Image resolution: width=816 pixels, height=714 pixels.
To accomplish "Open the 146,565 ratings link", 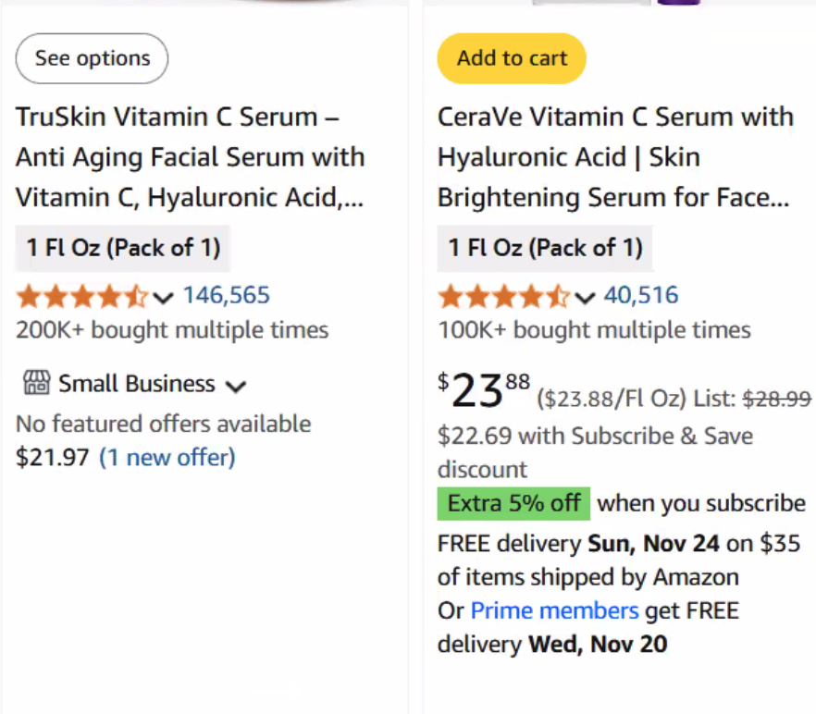I will pyautogui.click(x=227, y=296).
